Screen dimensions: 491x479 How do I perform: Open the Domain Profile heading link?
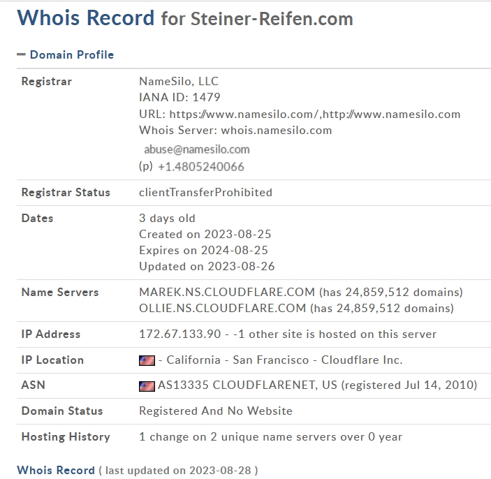[72, 54]
